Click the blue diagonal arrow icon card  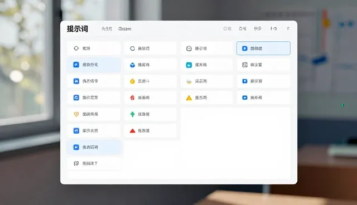point(94,65)
